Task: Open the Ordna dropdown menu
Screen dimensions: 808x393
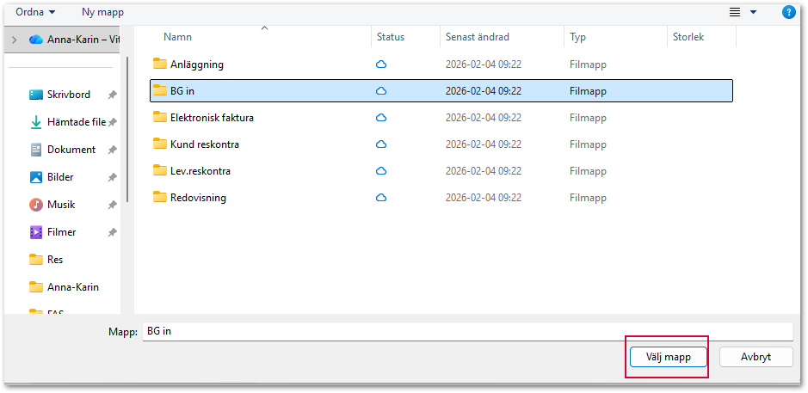Action: click(35, 12)
